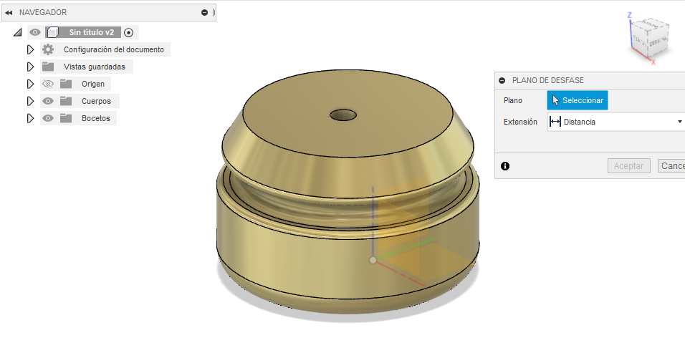Open the Extensión Distancia dropdown
Viewport: 685px width, 363px height.
(x=616, y=122)
